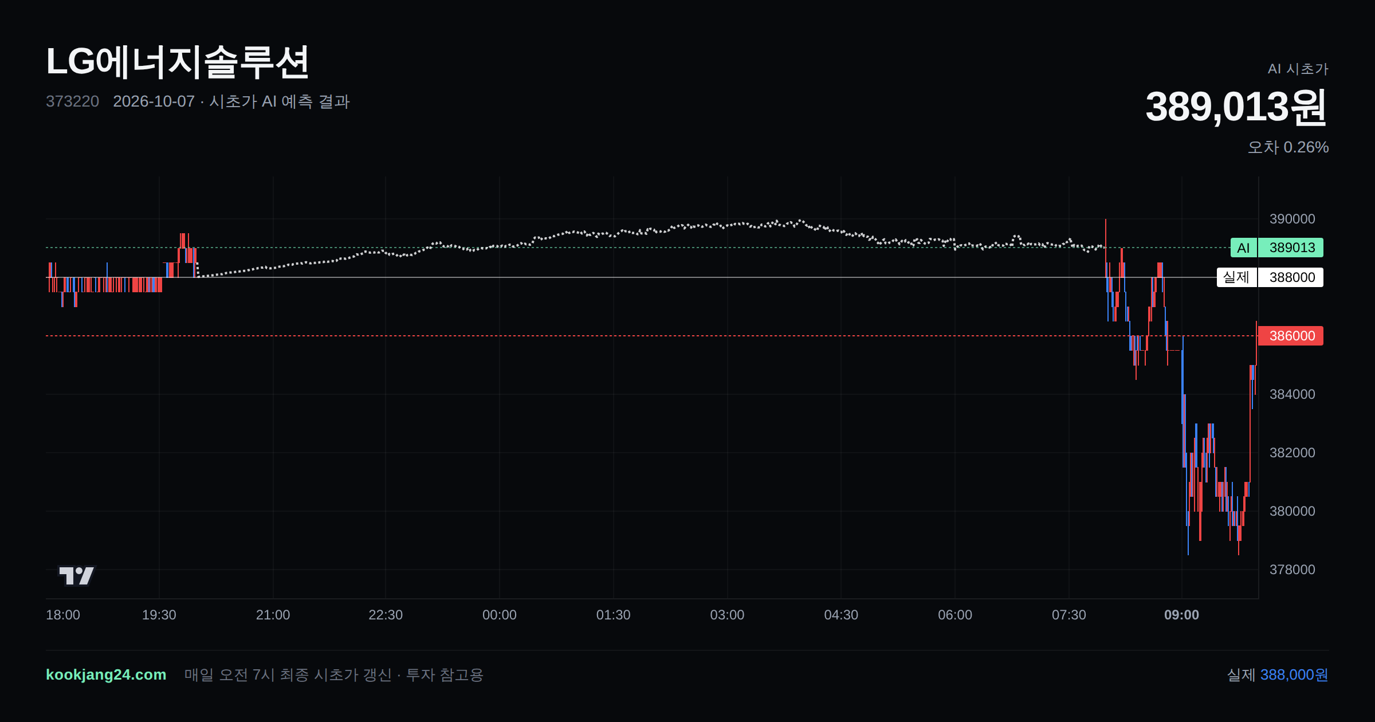This screenshot has width=1375, height=722.
Task: Click the 00:00 time axis label
Action: click(x=500, y=615)
